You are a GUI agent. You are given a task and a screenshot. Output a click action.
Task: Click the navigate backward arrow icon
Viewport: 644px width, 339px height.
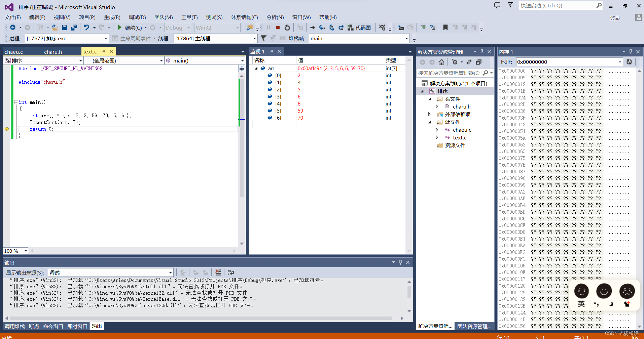point(13,28)
